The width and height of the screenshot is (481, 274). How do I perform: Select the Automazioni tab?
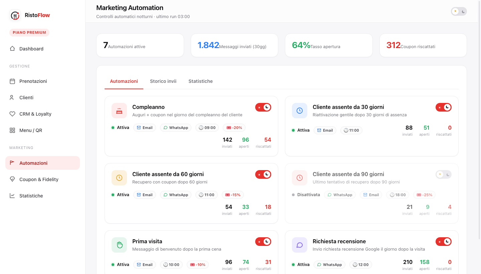(124, 81)
